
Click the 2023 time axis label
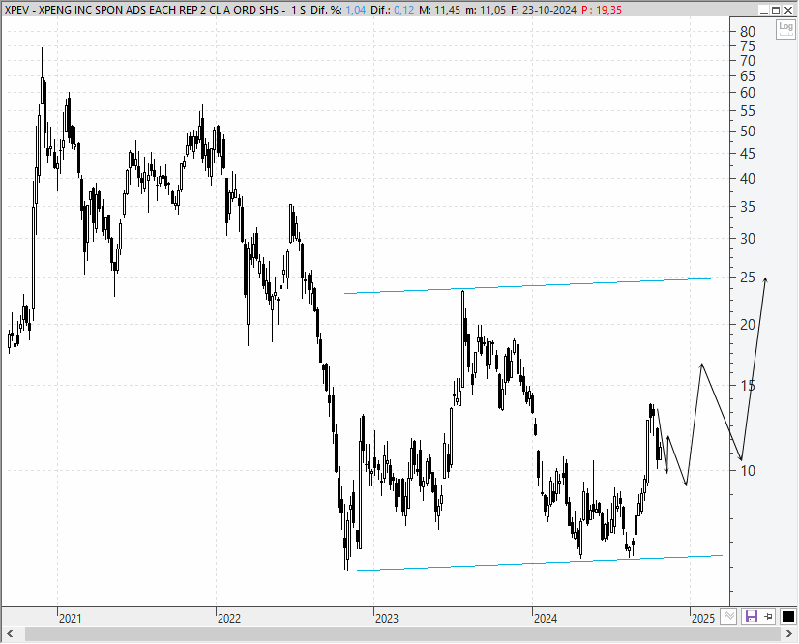[387, 619]
